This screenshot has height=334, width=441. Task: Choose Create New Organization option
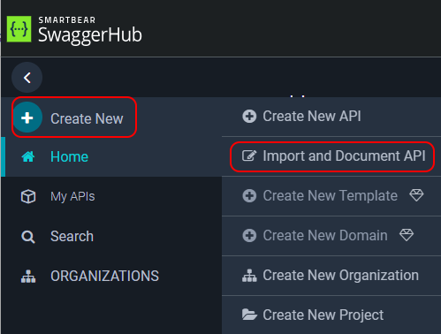[x=341, y=276]
